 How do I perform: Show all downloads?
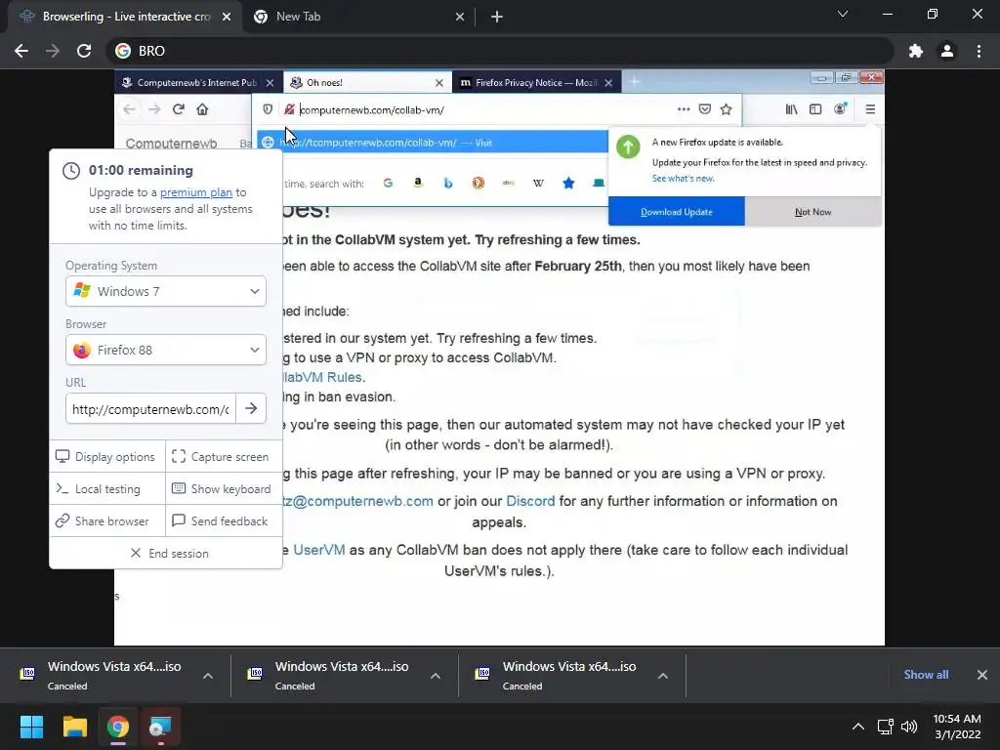coord(926,675)
